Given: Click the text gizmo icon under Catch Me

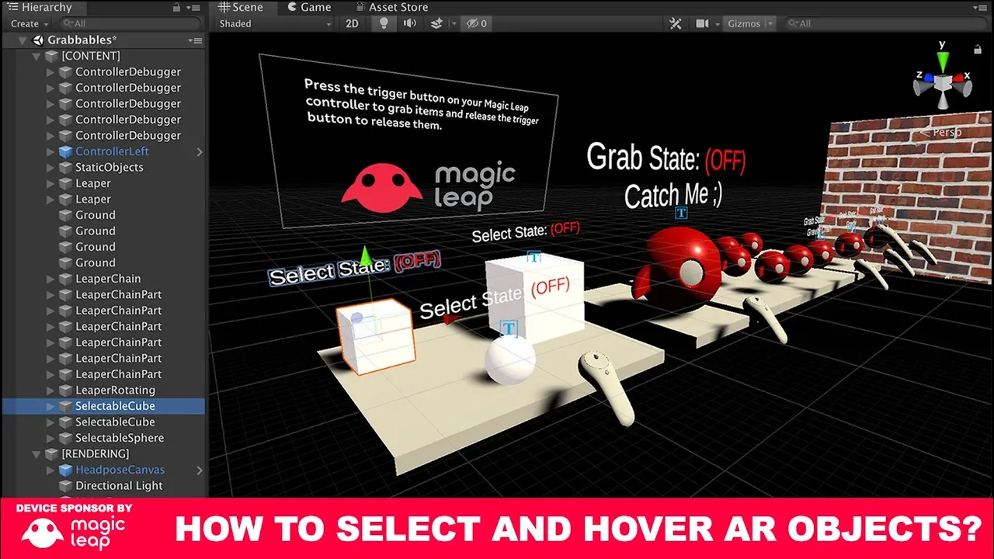Looking at the screenshot, I should point(682,213).
